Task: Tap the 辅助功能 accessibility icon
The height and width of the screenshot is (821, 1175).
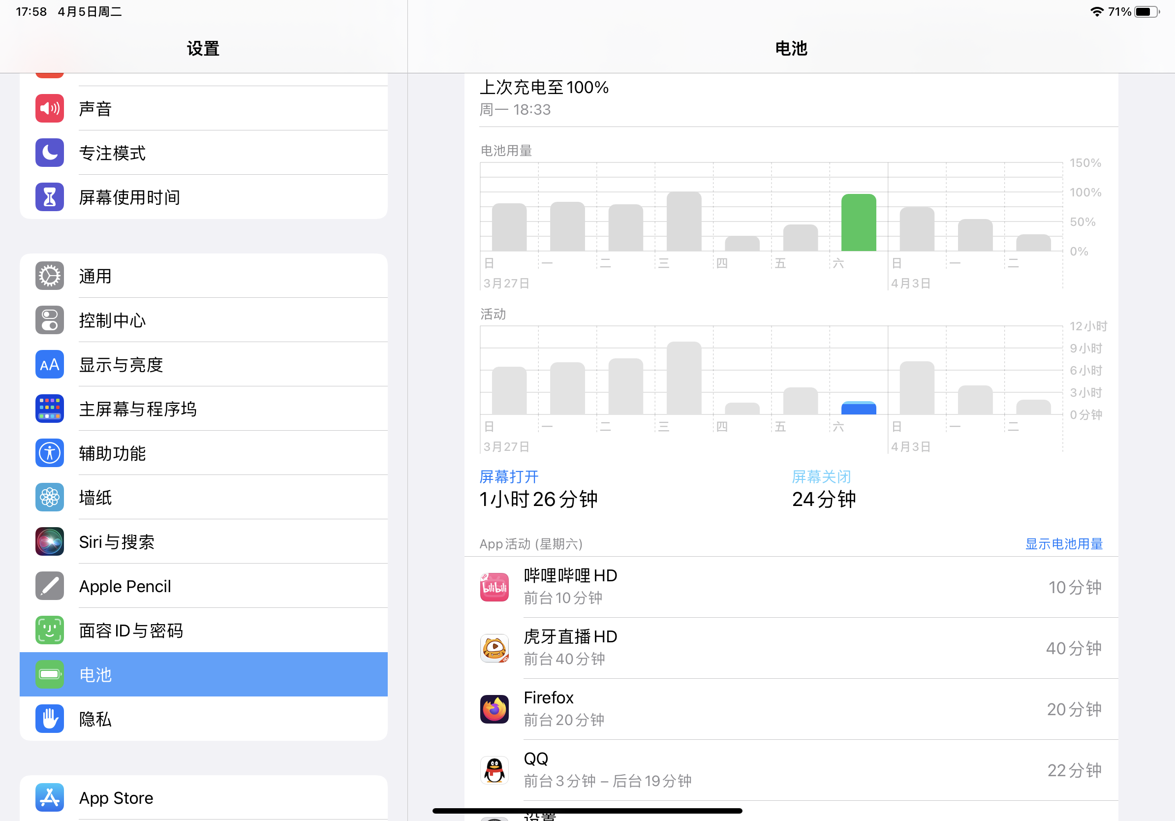Action: [x=50, y=453]
